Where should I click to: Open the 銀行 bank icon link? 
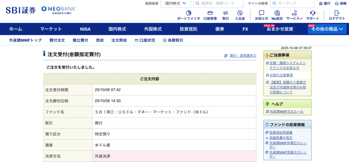pyautogui.click(x=324, y=3)
